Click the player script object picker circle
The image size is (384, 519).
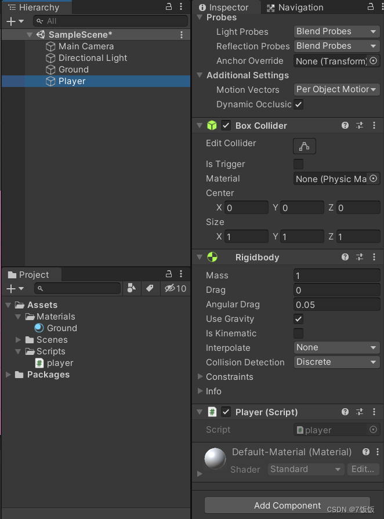pos(374,430)
